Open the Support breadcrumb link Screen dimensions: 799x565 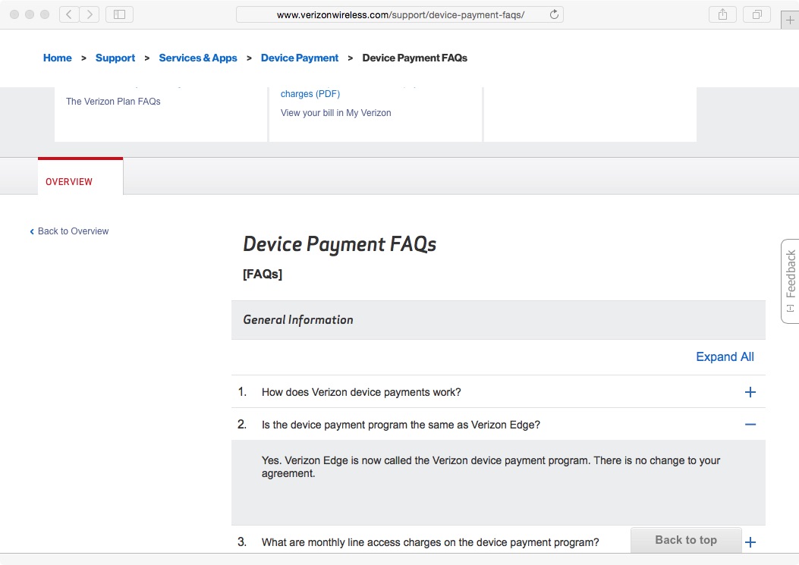[115, 58]
